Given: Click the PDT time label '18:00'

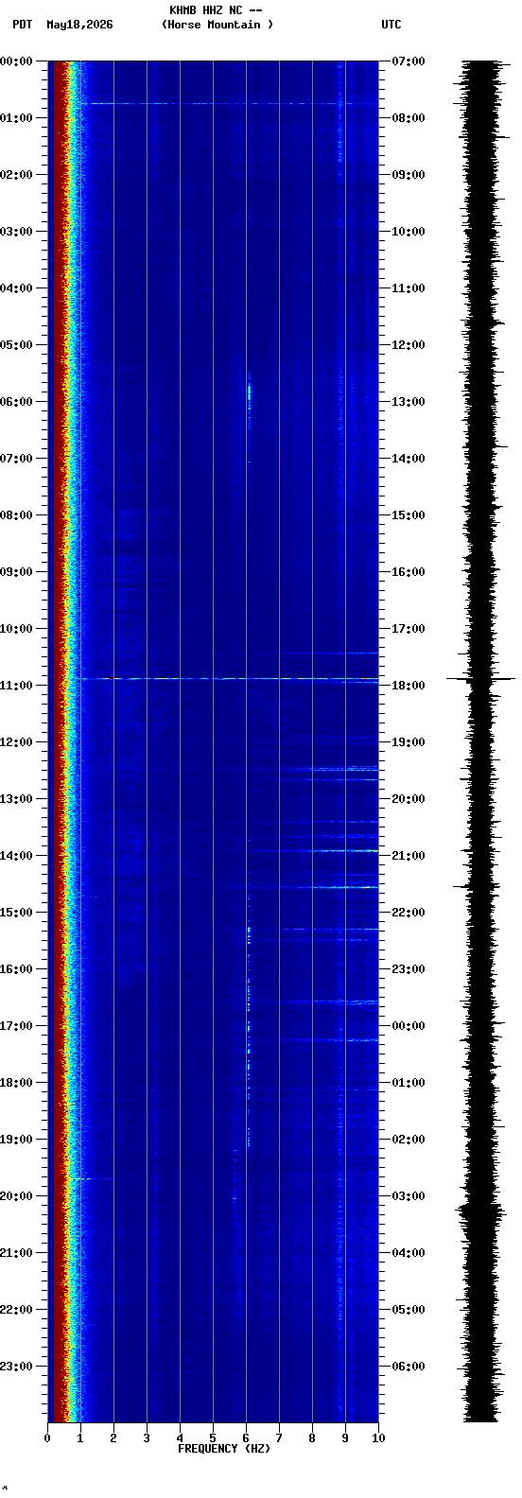Looking at the screenshot, I should click(x=16, y=1083).
